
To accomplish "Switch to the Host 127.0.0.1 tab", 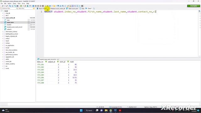I will (42, 8).
